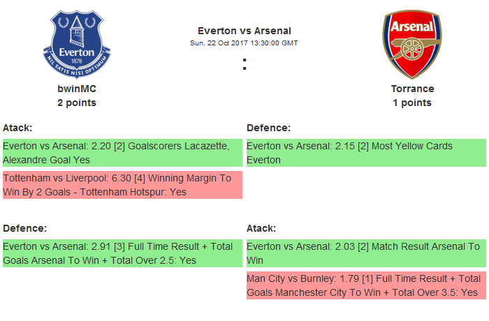Click the Defence heading under Torrance

[269, 128]
